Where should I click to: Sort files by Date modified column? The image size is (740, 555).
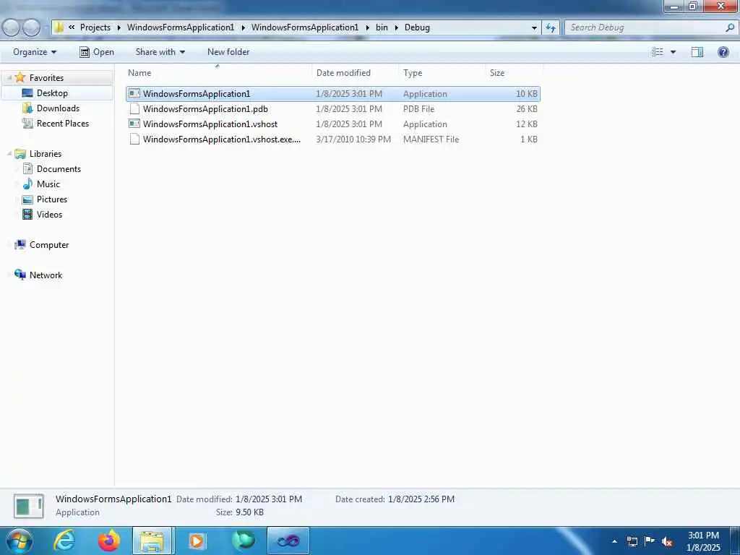point(355,73)
